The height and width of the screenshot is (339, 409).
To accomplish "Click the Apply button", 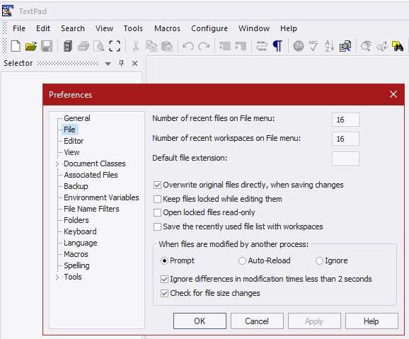I will click(x=314, y=321).
